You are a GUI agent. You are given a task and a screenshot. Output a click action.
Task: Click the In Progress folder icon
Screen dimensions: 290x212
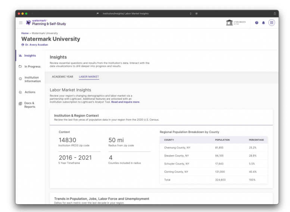click(21, 66)
